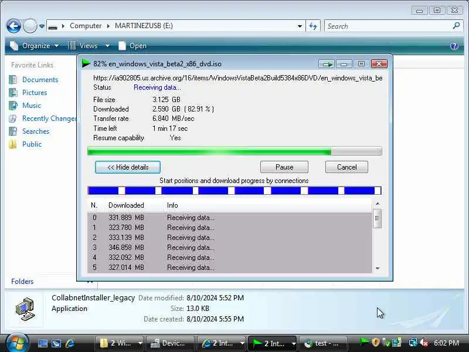
Task: Click the Views button
Action: coord(83,46)
